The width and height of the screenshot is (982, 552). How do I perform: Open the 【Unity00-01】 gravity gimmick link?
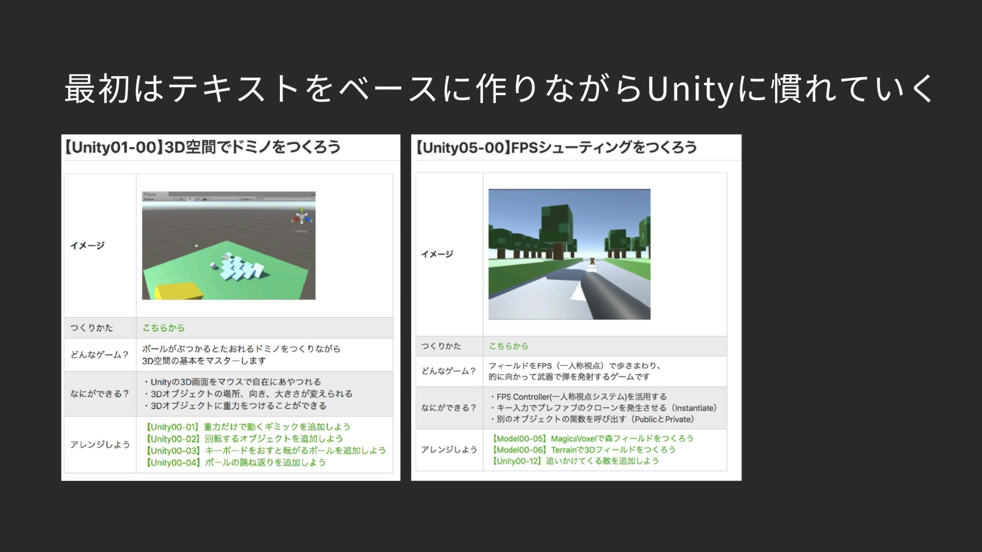click(x=248, y=426)
